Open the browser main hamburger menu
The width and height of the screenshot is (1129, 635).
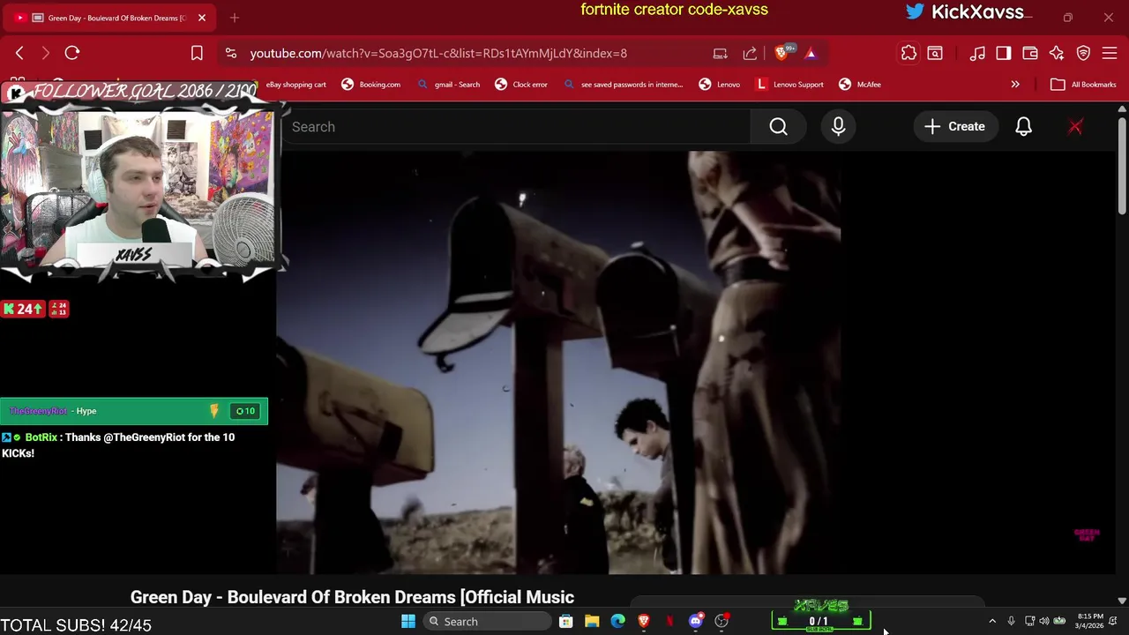[1110, 53]
